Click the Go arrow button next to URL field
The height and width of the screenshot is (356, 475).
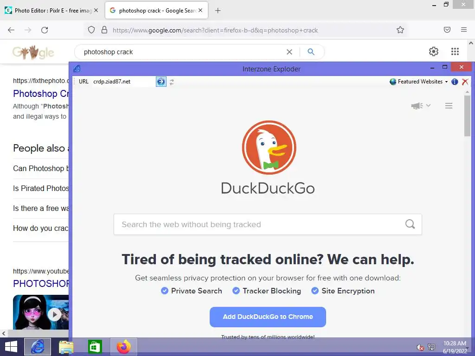(161, 82)
